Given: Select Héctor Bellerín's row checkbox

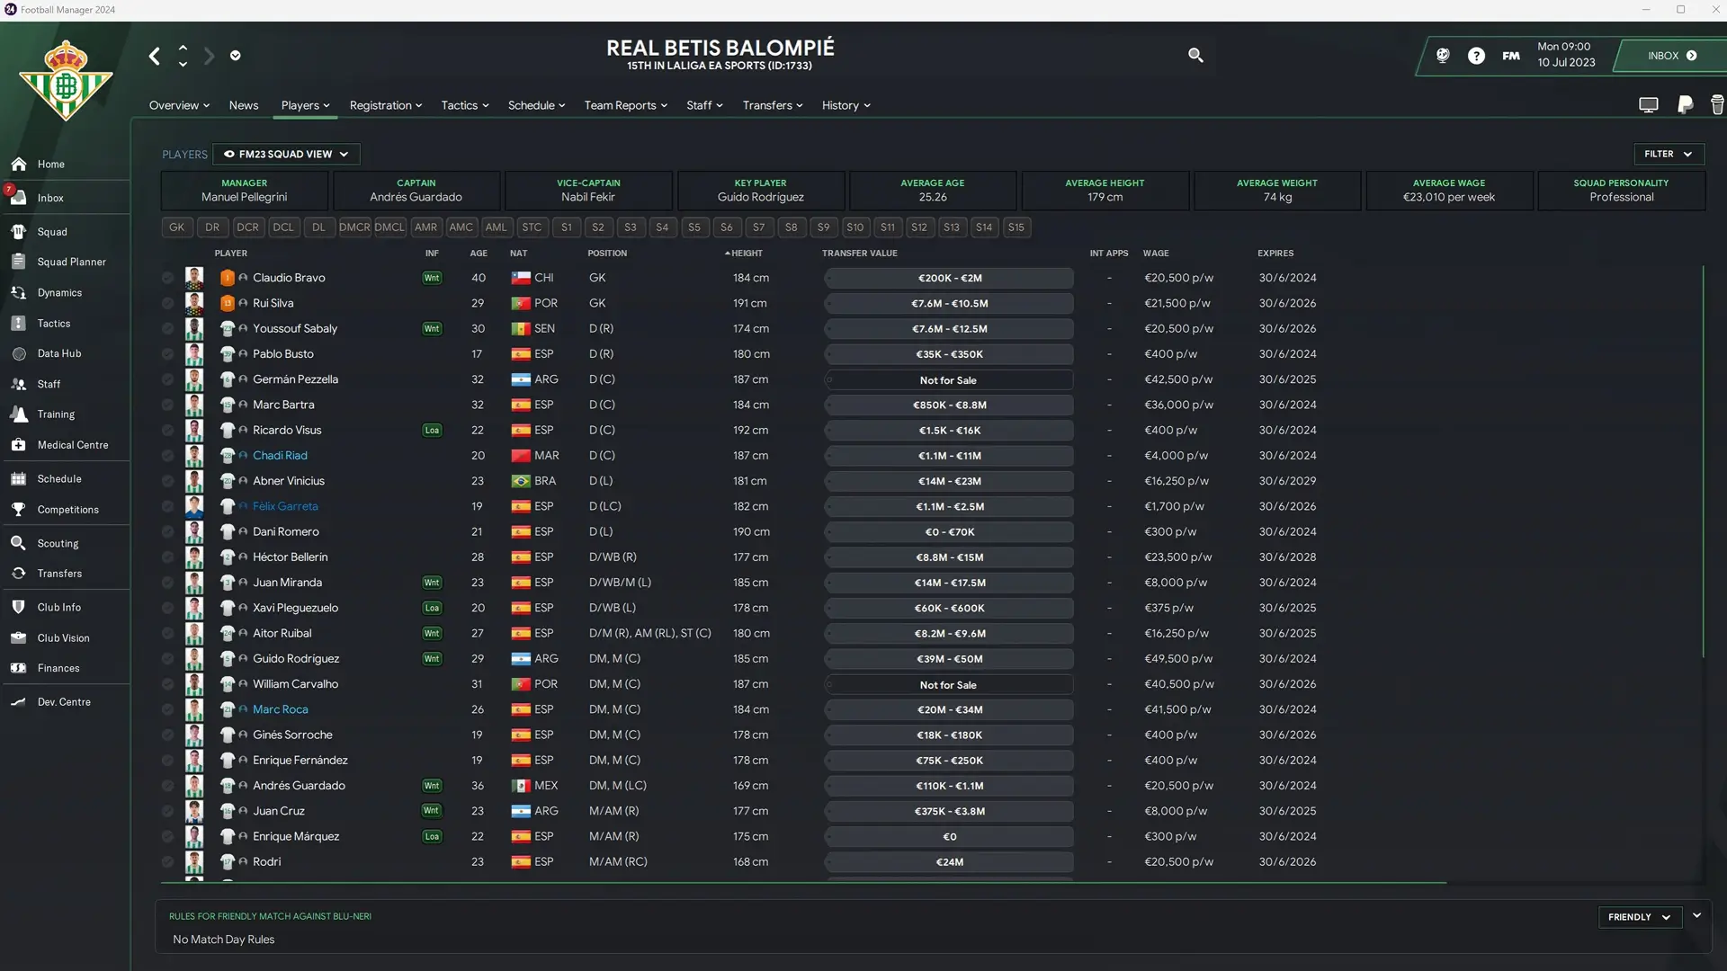Looking at the screenshot, I should [x=167, y=557].
